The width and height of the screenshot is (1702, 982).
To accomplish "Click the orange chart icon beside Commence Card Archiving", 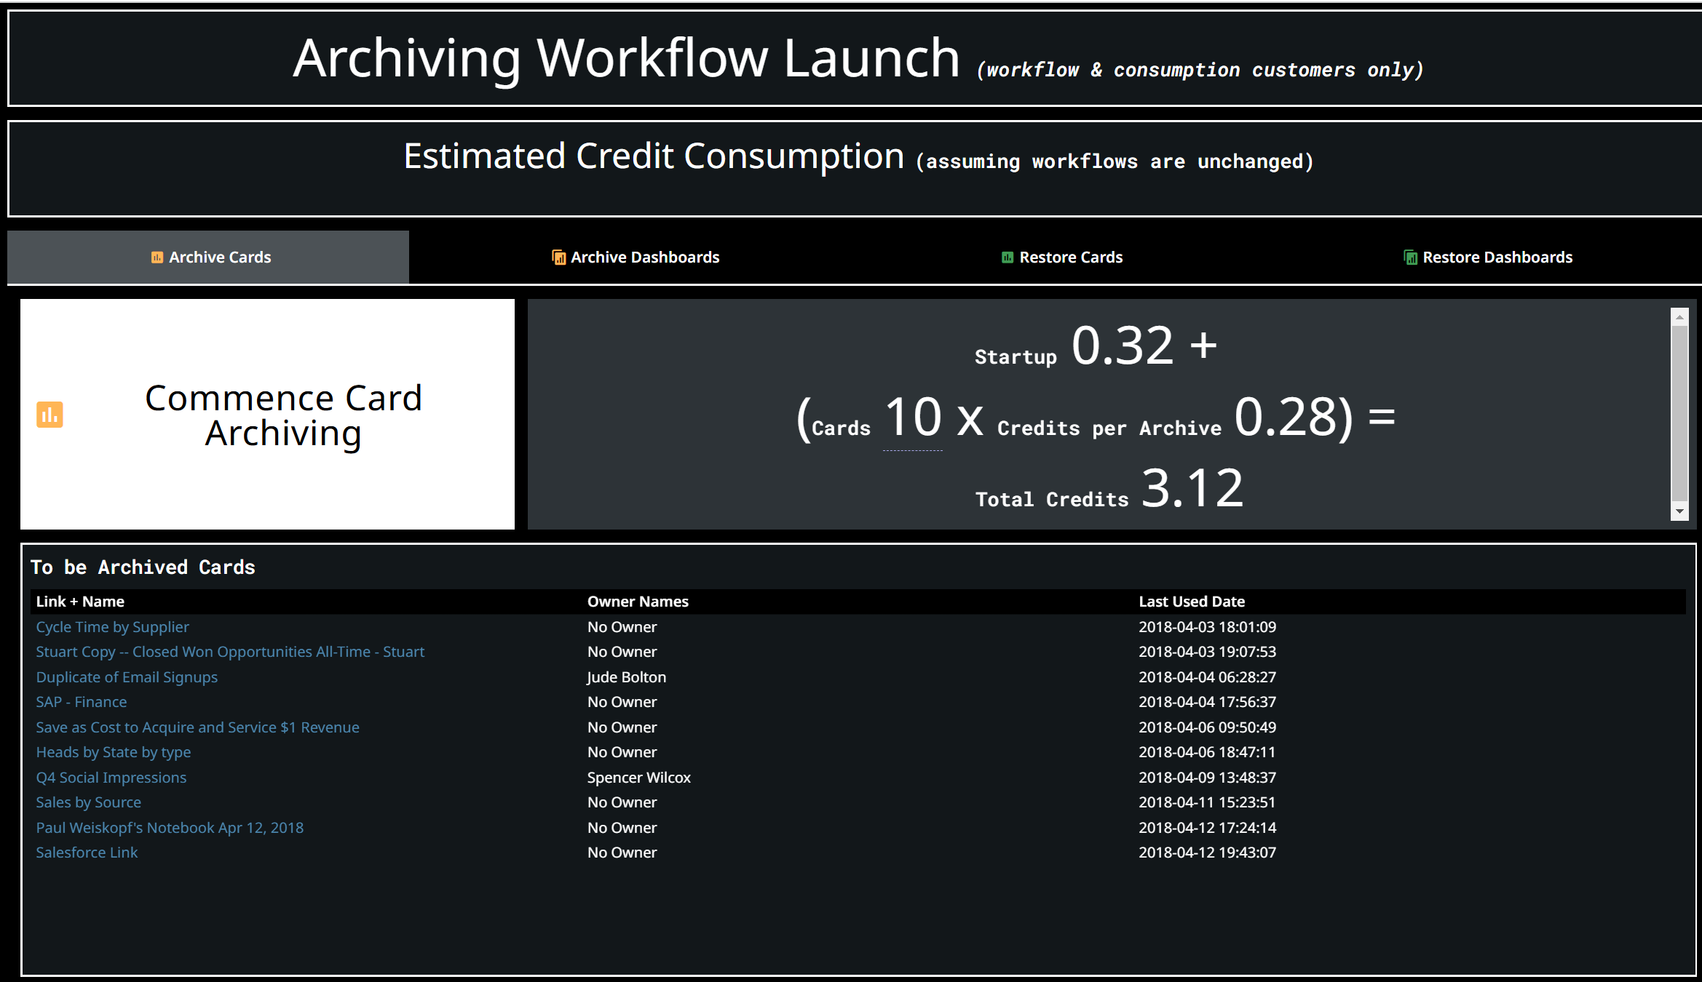I will coord(50,415).
